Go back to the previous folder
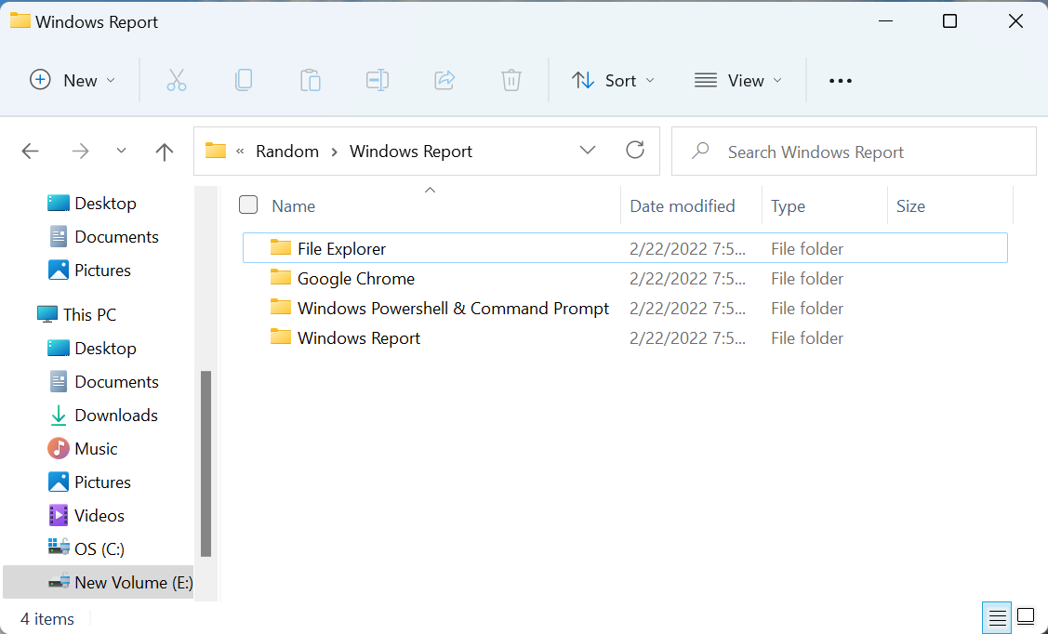The image size is (1048, 634). 30,151
